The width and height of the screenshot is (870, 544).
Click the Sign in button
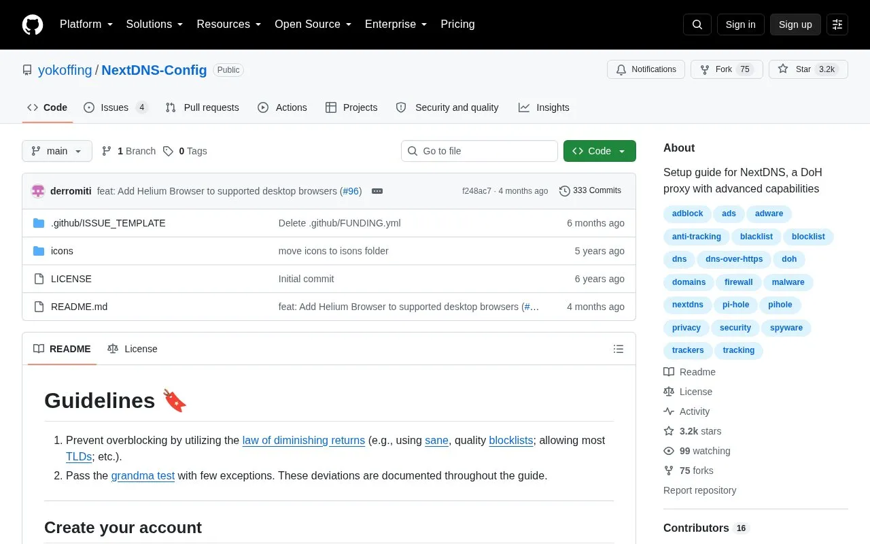pyautogui.click(x=741, y=24)
